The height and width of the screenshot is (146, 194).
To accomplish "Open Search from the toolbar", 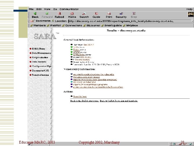I will [x=84, y=14].
